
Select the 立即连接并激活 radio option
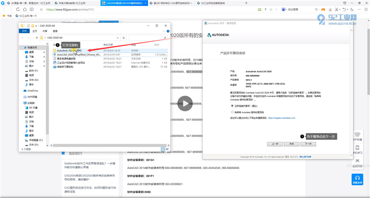(232, 106)
